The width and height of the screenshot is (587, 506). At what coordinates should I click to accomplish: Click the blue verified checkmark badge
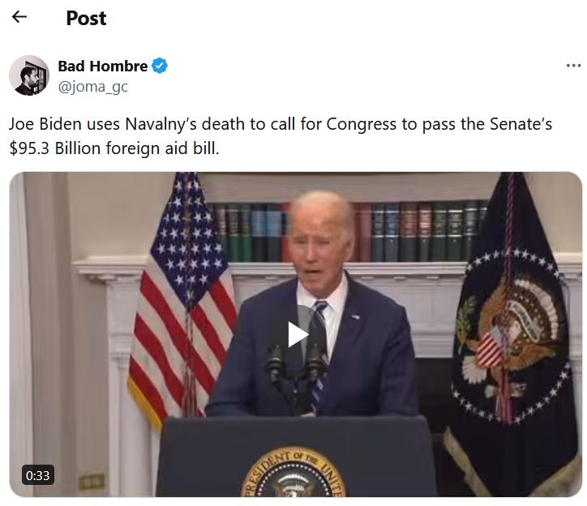160,66
